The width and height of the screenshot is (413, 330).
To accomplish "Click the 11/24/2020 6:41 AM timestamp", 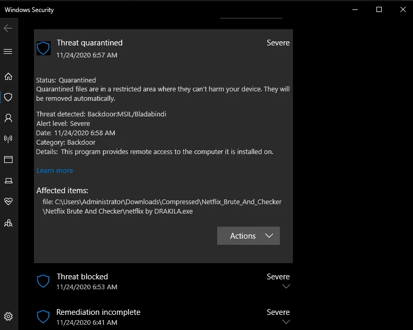I will pos(87,322).
